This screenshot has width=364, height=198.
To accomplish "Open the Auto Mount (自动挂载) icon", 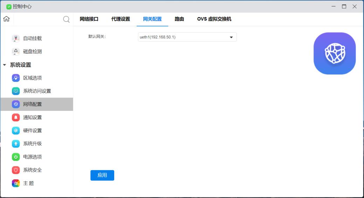I will (x=16, y=38).
